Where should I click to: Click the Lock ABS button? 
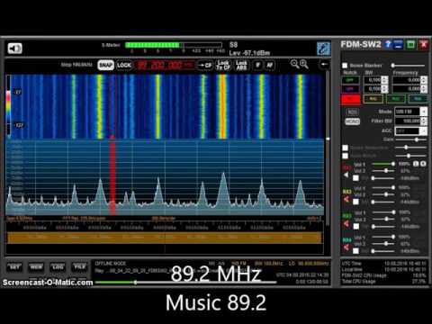pyautogui.click(x=241, y=65)
